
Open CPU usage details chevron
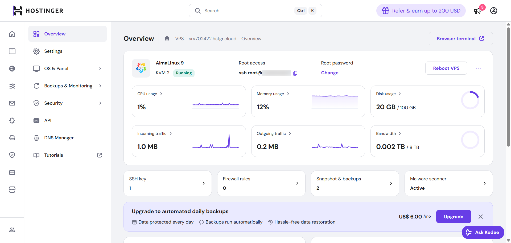[161, 94]
